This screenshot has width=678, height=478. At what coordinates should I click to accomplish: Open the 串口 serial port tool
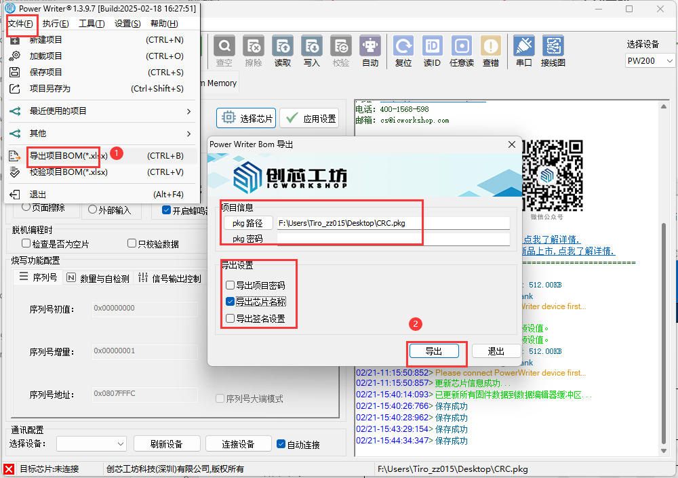point(523,51)
